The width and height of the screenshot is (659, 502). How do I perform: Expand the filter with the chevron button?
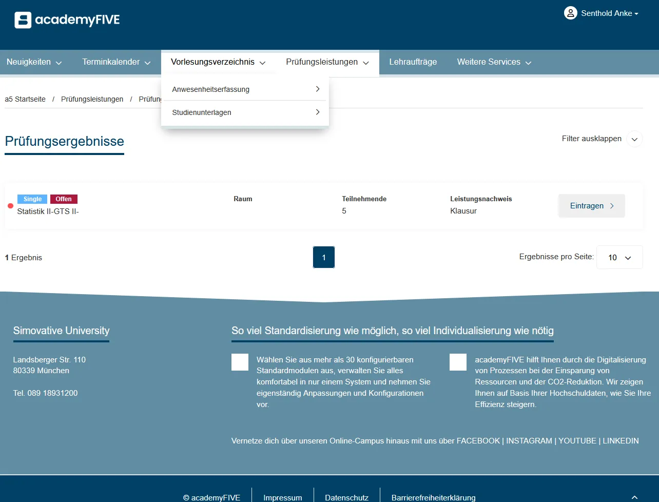point(635,139)
